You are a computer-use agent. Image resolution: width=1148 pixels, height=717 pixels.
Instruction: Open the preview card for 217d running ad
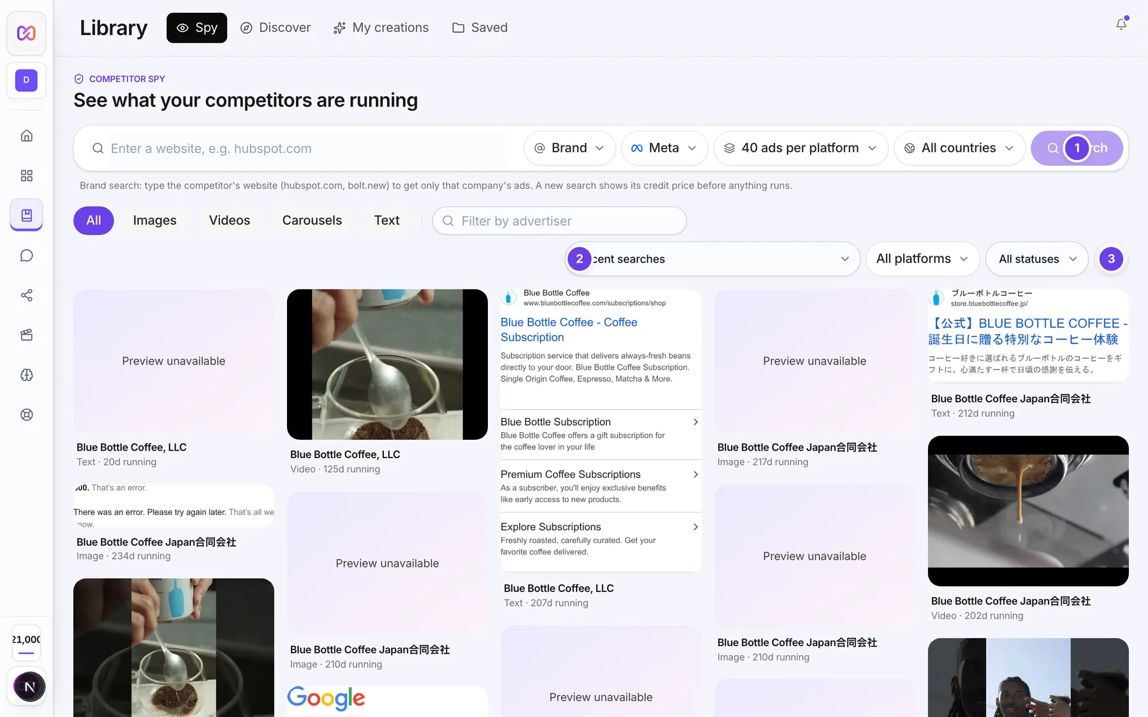point(814,361)
